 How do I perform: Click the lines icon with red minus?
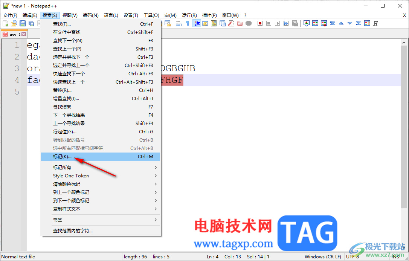[324, 23]
